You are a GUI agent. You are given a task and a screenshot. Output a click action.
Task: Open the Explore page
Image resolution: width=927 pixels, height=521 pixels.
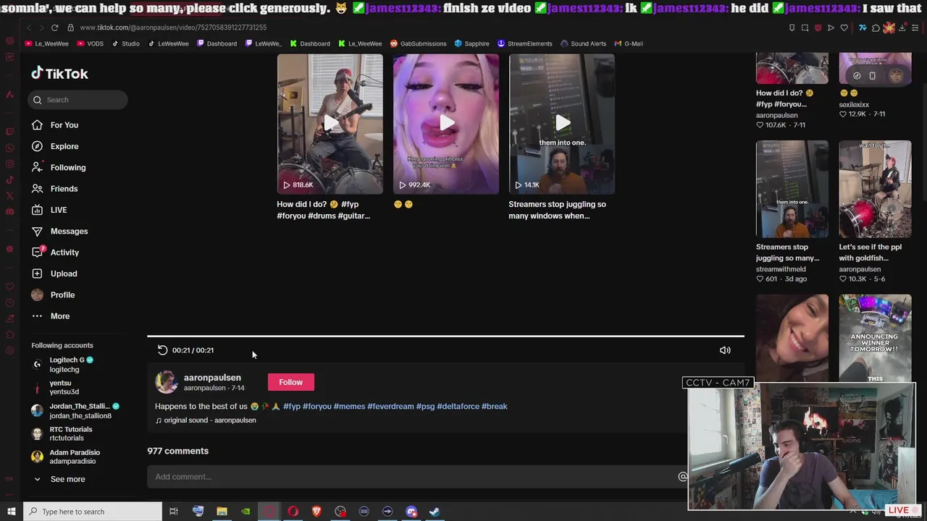(x=55, y=146)
